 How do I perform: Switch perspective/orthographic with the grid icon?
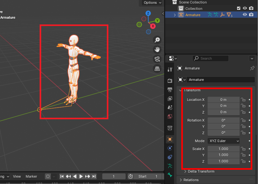tap(157, 68)
